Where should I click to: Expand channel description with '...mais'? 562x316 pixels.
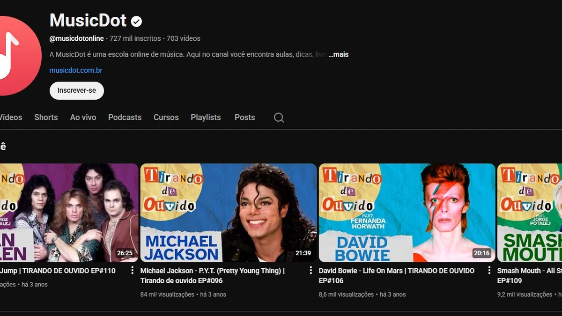coord(339,54)
